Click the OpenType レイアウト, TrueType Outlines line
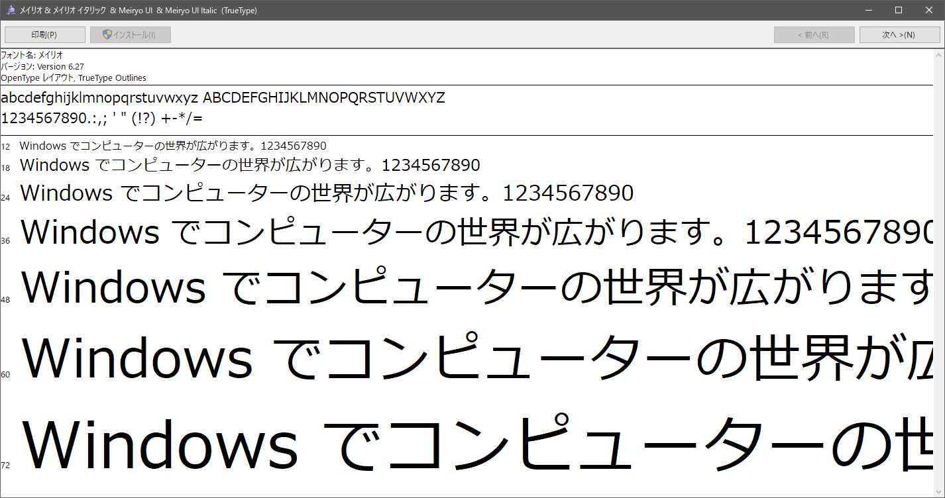The image size is (945, 498). pos(74,77)
